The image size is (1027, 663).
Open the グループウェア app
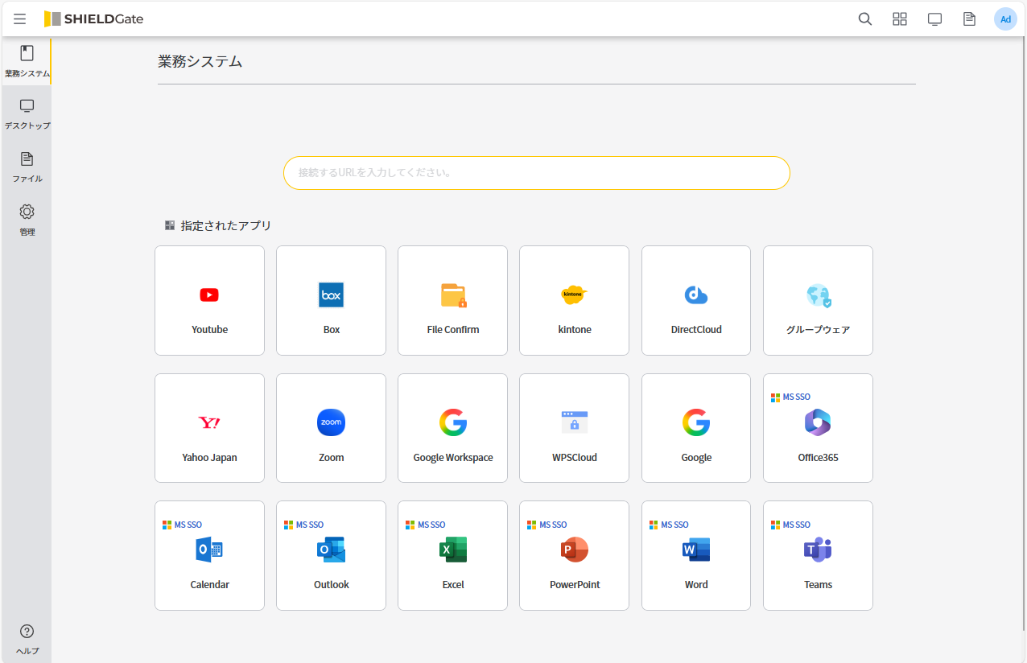(x=818, y=300)
